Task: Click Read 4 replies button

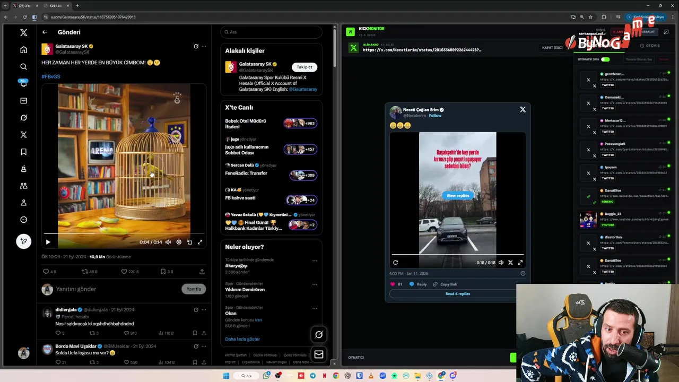Action: [457, 294]
